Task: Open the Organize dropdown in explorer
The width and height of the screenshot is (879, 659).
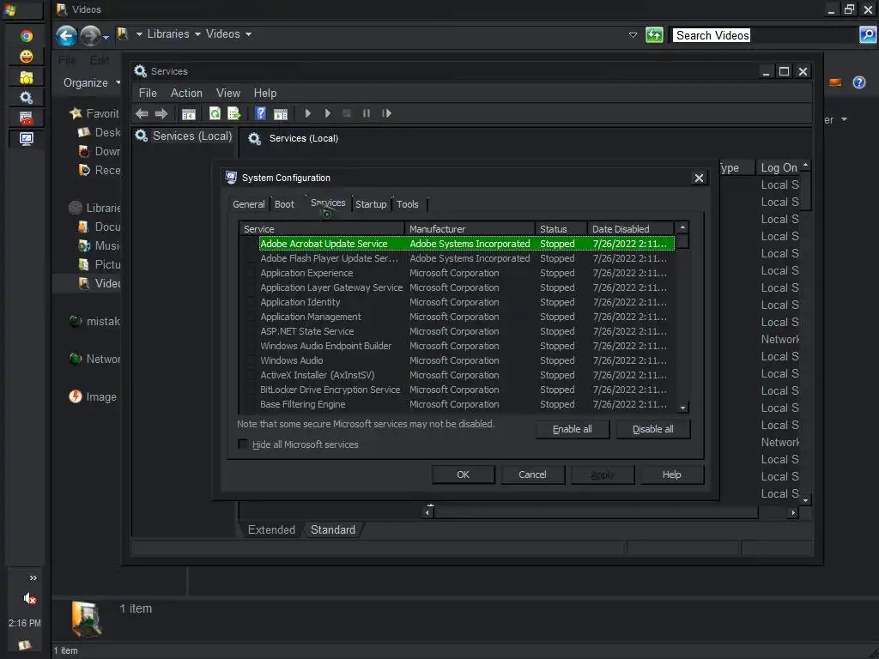Action: tap(91, 83)
